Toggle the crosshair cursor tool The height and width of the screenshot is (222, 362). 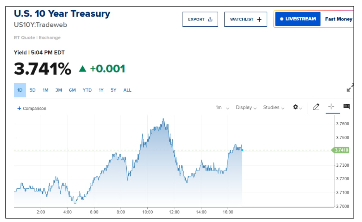coord(331,107)
